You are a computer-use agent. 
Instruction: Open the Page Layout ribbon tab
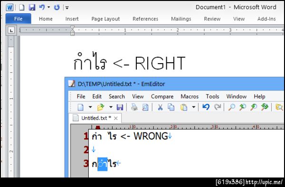coord(105,19)
